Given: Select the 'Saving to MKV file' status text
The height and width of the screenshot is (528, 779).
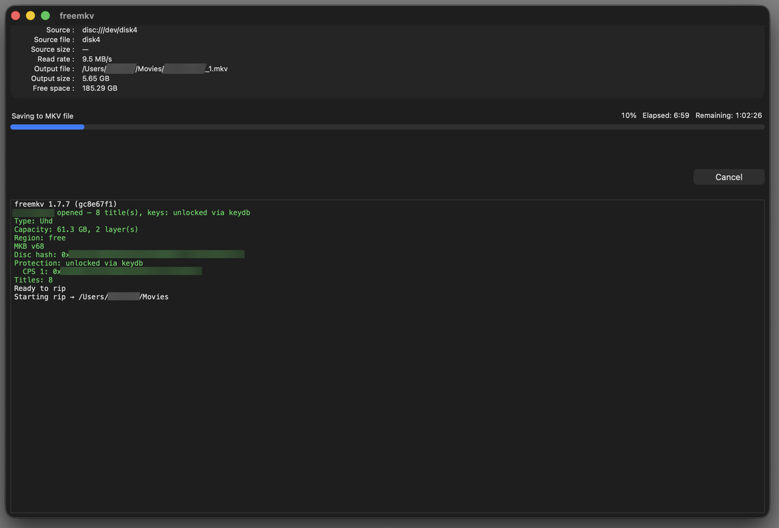Looking at the screenshot, I should (x=43, y=115).
